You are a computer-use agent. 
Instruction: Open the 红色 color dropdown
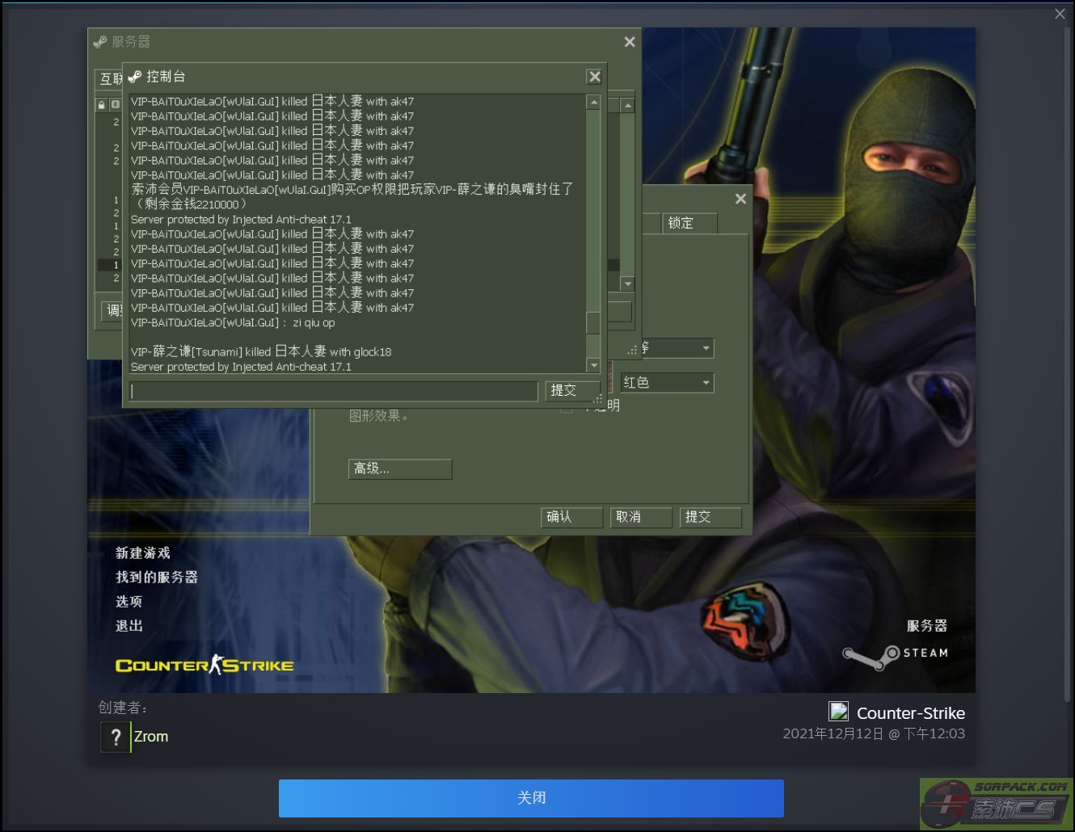[x=668, y=383]
